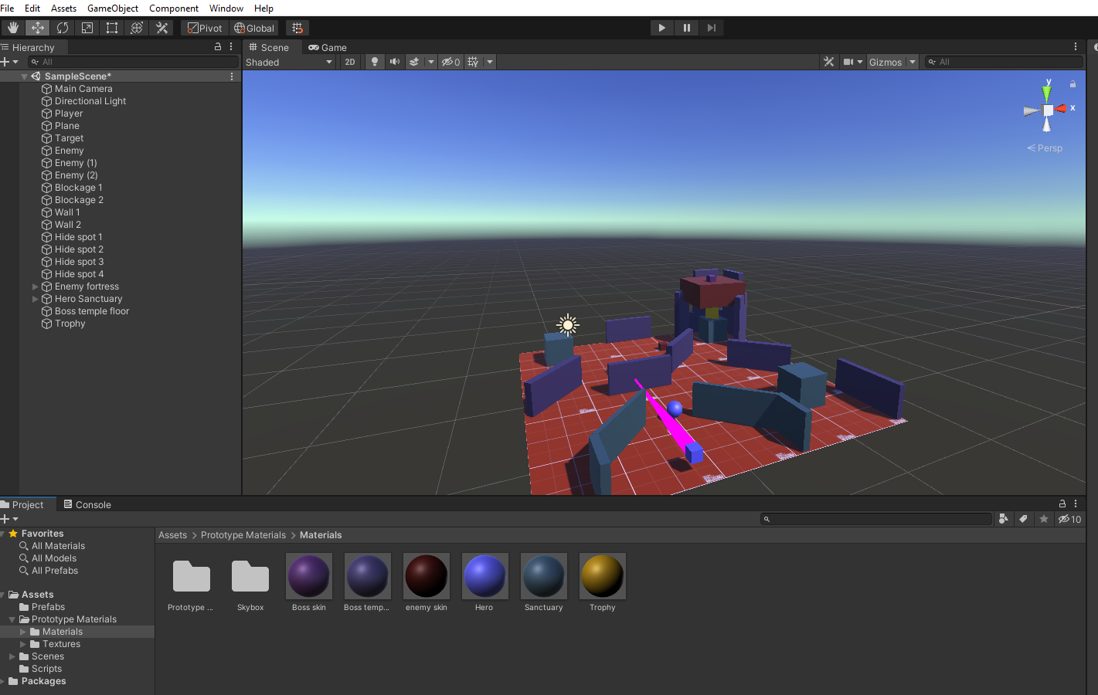Switch to the Game tab
The height and width of the screenshot is (695, 1098).
tap(328, 47)
